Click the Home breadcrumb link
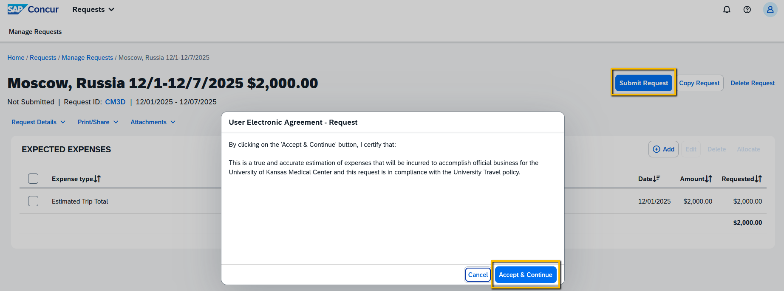This screenshot has height=291, width=784. tap(16, 58)
